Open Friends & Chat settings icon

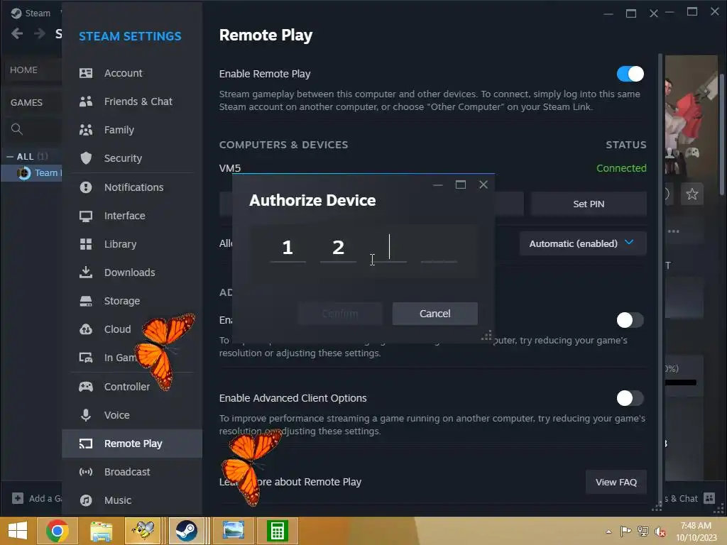coord(86,101)
